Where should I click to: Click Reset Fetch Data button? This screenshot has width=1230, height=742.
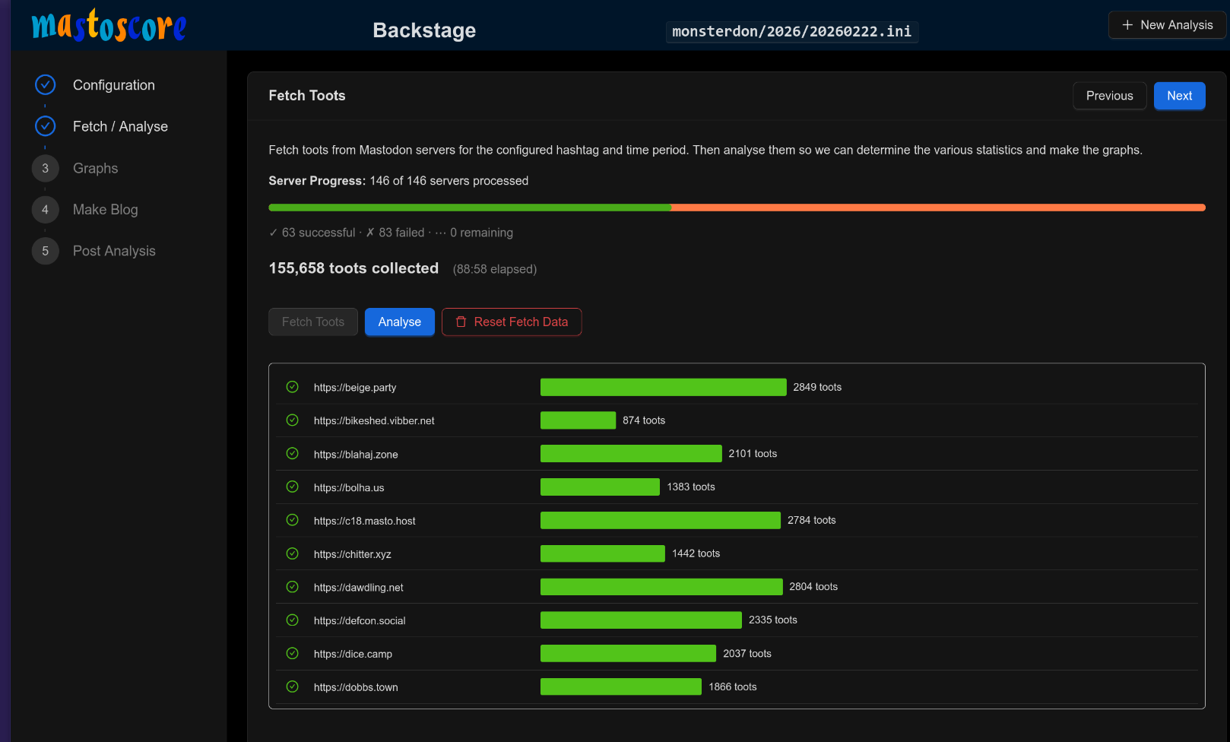point(512,322)
